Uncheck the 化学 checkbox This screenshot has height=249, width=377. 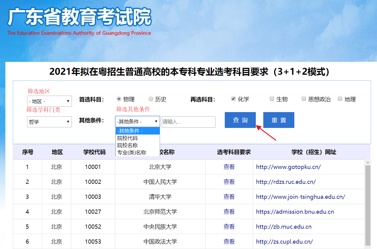coord(233,99)
